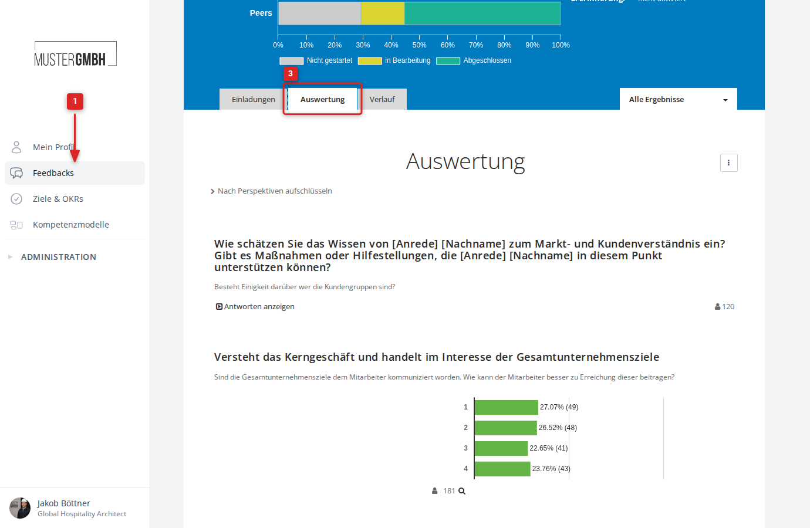Viewport: 810px width, 528px height.
Task: Click the yellow Peers bar segment
Action: click(383, 13)
